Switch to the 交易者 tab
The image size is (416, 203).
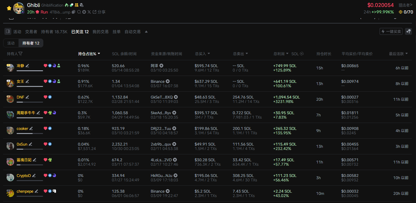[31, 32]
